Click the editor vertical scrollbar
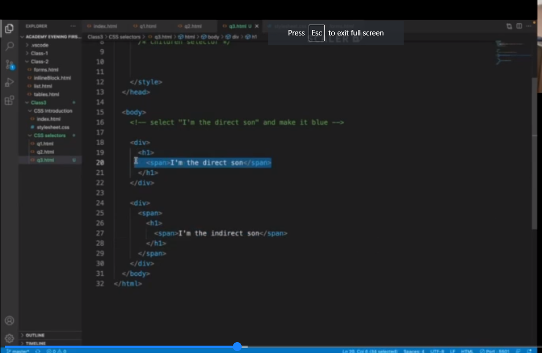The image size is (542, 353). [534, 153]
